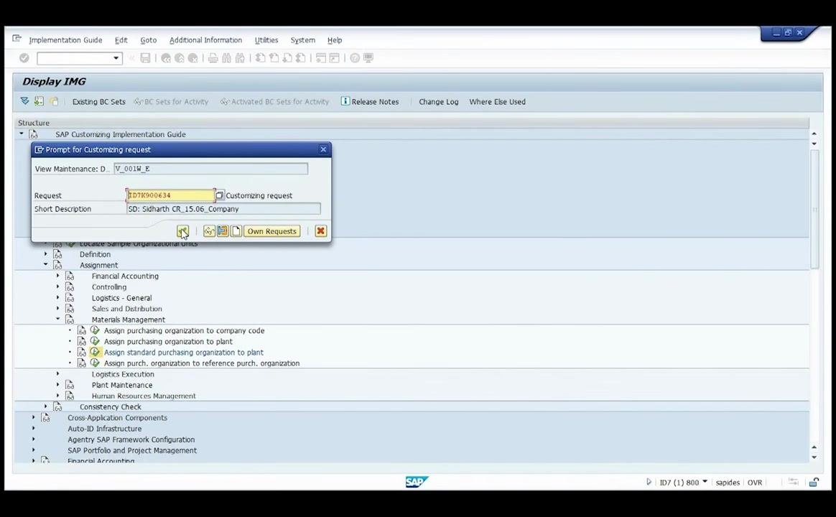Click the Existing BC Sets button
Viewport: 836px width, 517px height.
(x=99, y=102)
